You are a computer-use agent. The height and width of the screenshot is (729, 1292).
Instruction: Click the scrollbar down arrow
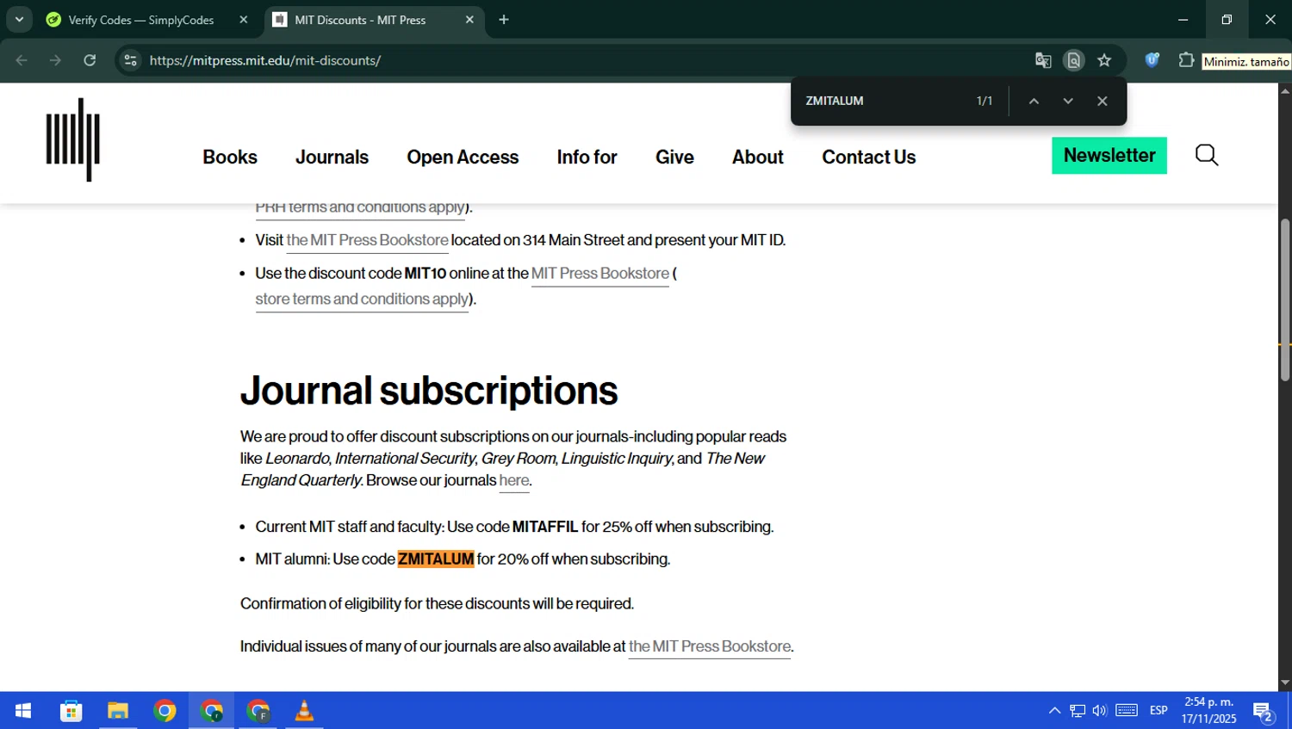[1285, 683]
